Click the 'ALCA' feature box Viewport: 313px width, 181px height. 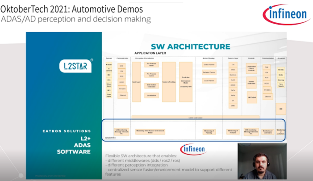click(x=233, y=80)
